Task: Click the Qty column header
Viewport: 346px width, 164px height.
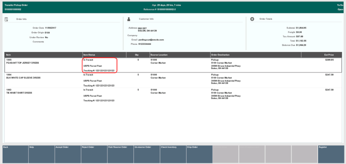Action: [x=138, y=55]
